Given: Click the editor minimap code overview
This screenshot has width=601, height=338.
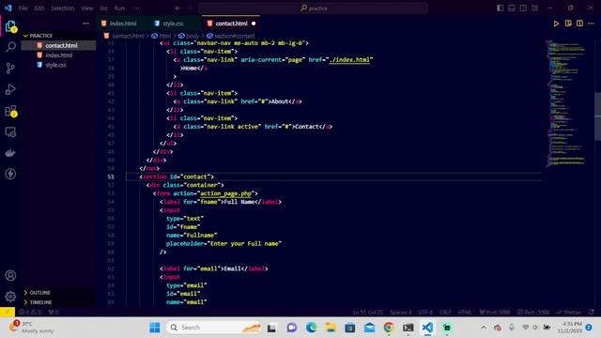Looking at the screenshot, I should 566,103.
